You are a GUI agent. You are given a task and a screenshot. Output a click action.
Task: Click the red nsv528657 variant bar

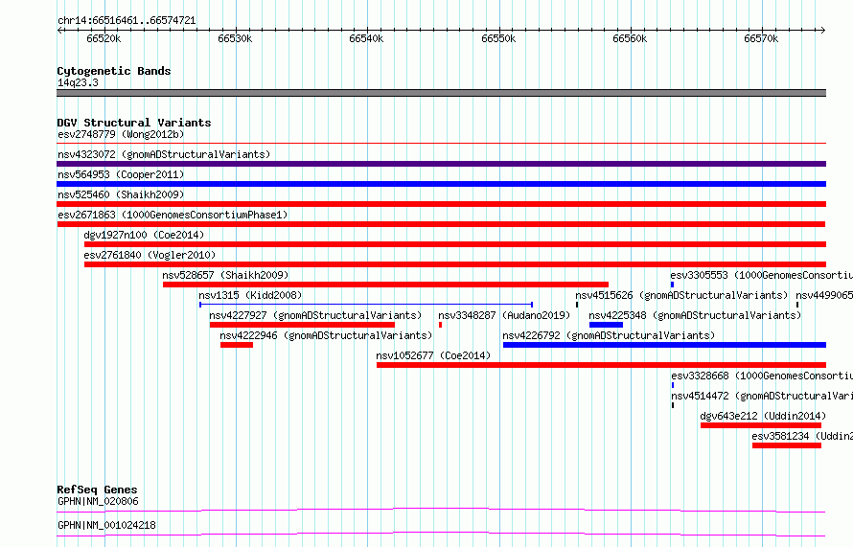[385, 285]
